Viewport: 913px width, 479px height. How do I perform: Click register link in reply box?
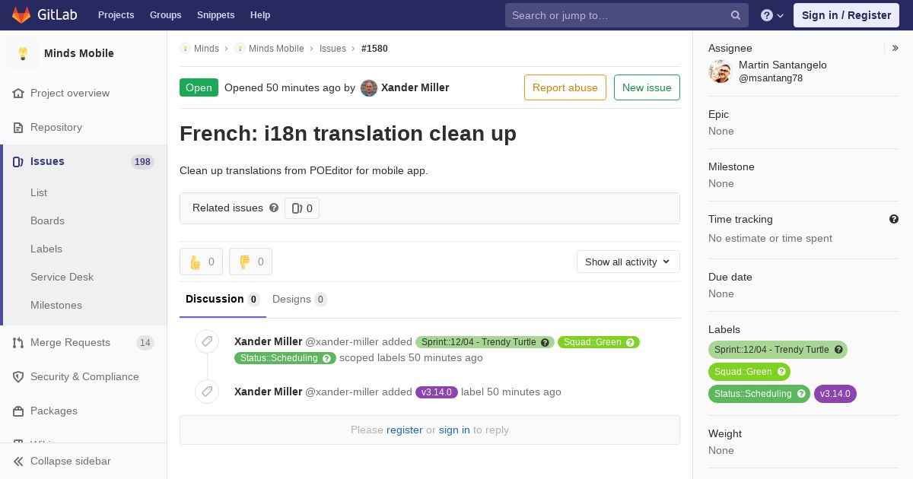pos(404,430)
